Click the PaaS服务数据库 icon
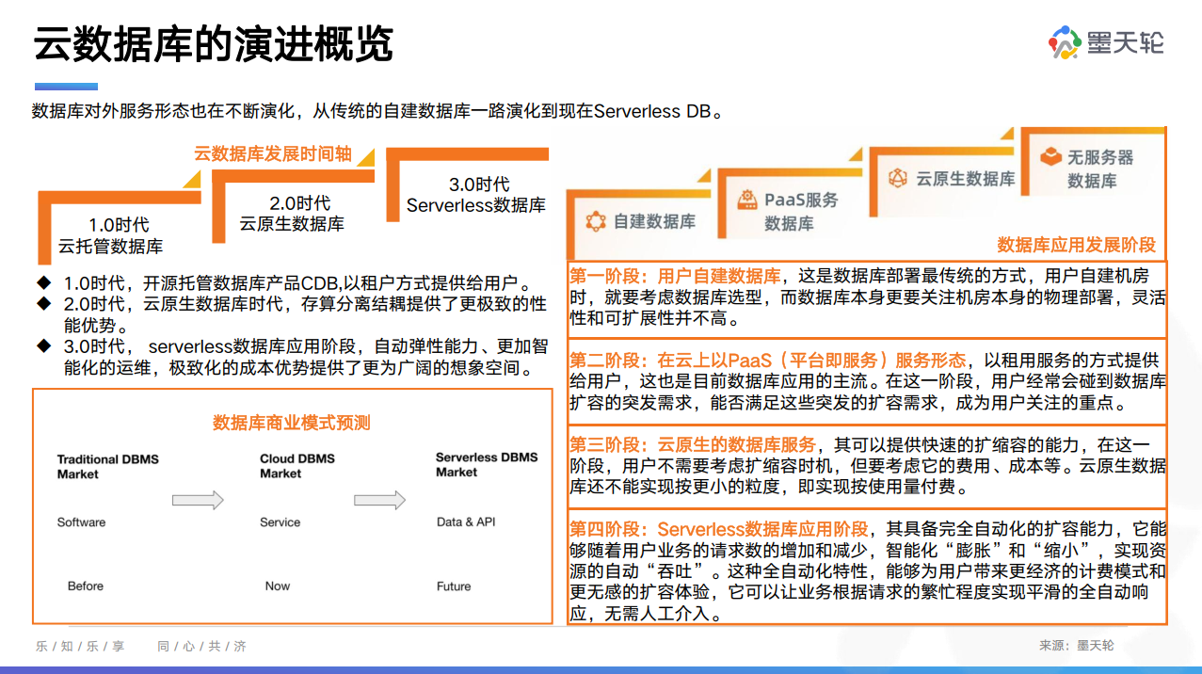The width and height of the screenshot is (1202, 674). pos(747,200)
